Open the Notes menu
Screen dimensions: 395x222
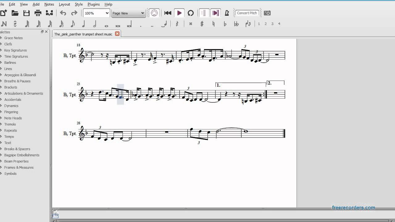tap(49, 4)
